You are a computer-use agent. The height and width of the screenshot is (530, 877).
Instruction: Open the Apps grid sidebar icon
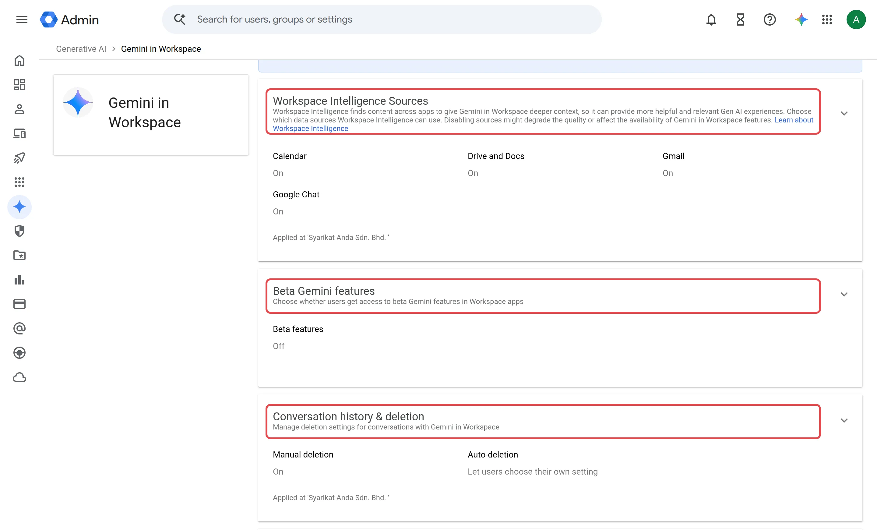pos(19,182)
